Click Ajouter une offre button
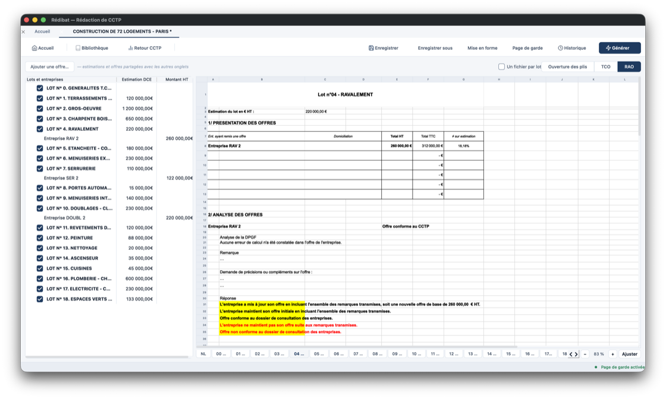The image size is (666, 399). pyautogui.click(x=49, y=66)
